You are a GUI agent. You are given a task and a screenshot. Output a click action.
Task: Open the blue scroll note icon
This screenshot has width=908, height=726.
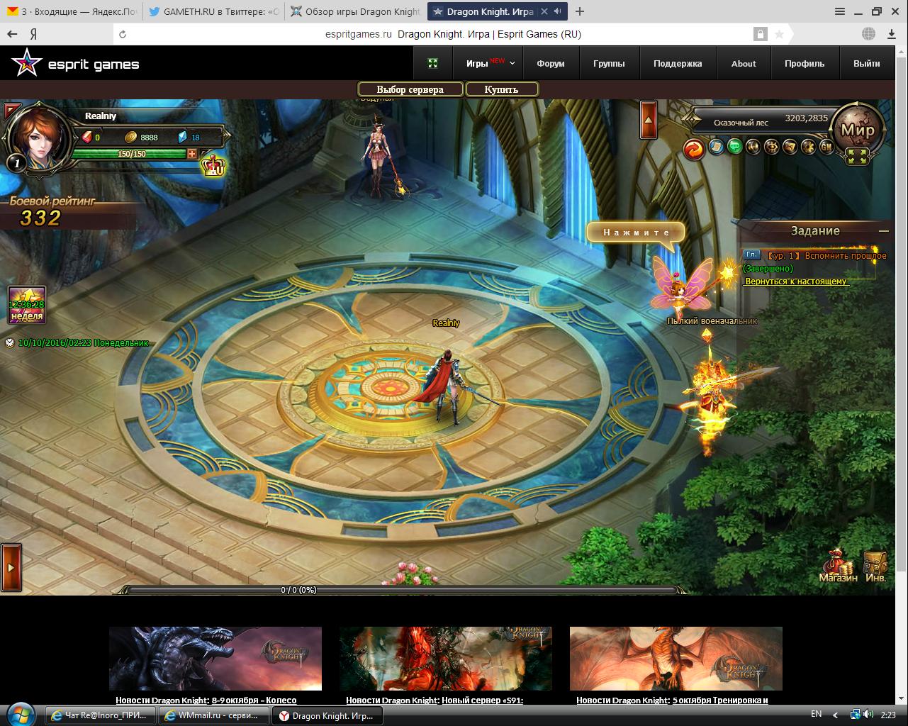[716, 147]
